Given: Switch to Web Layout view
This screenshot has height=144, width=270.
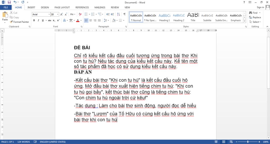Looking at the screenshot, I should pos(231,142).
